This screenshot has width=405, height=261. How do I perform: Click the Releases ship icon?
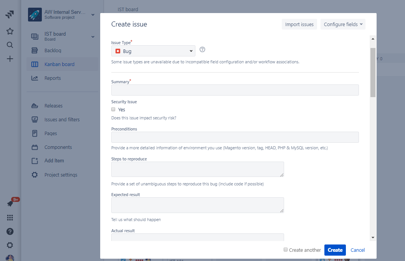tap(34, 106)
